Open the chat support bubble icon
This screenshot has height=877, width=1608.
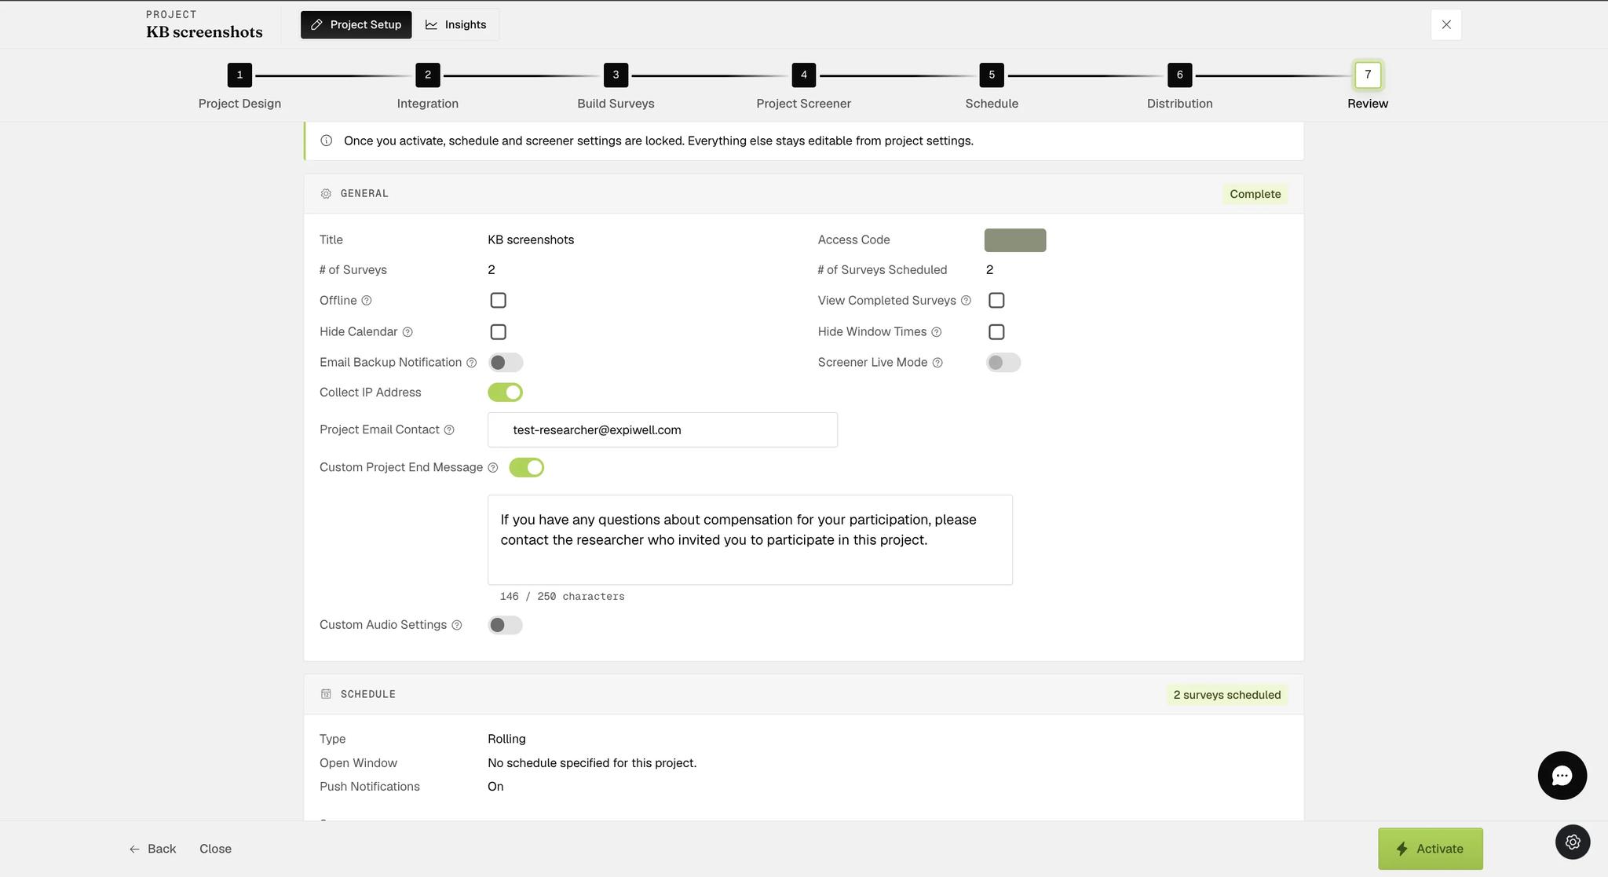coord(1562,776)
